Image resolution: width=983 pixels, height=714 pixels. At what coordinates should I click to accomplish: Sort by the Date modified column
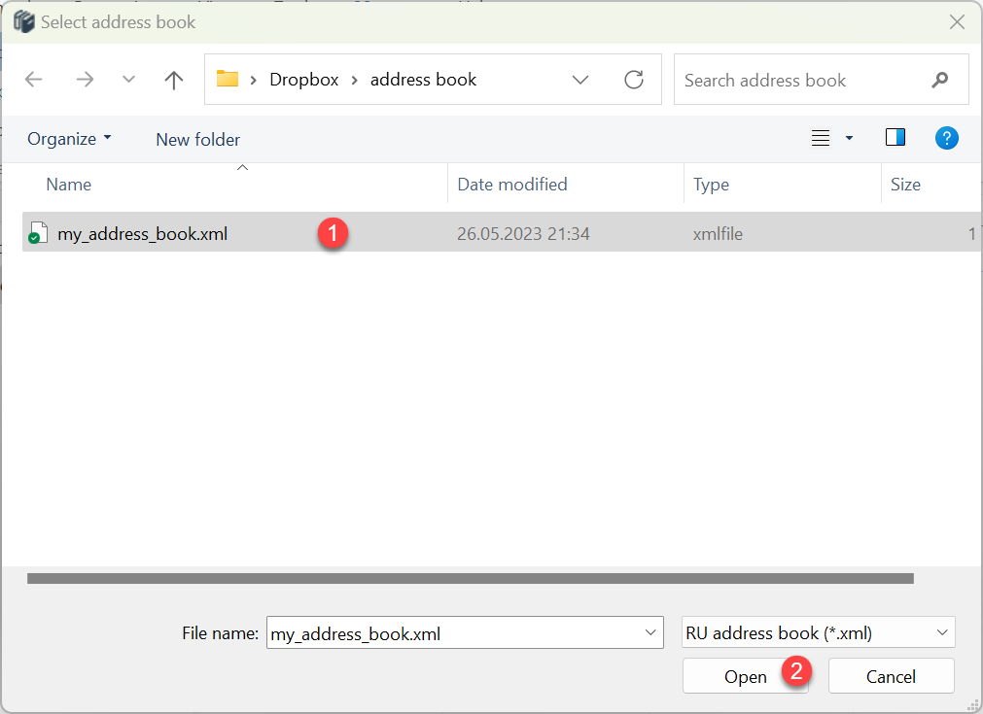click(x=512, y=185)
